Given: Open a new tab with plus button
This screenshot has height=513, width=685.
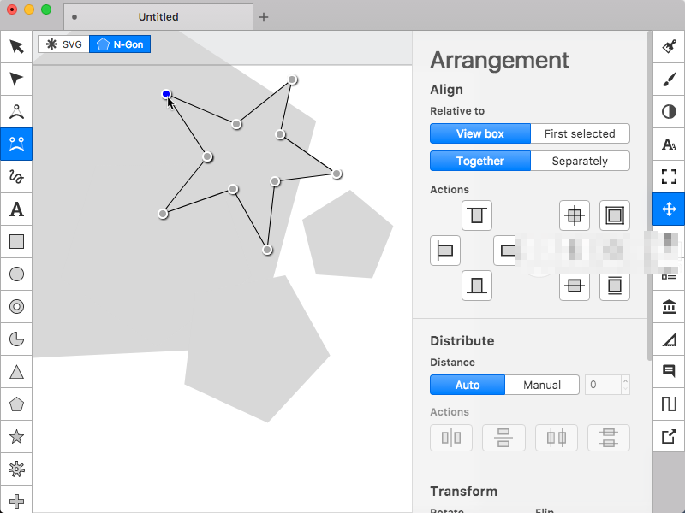Looking at the screenshot, I should tap(264, 17).
